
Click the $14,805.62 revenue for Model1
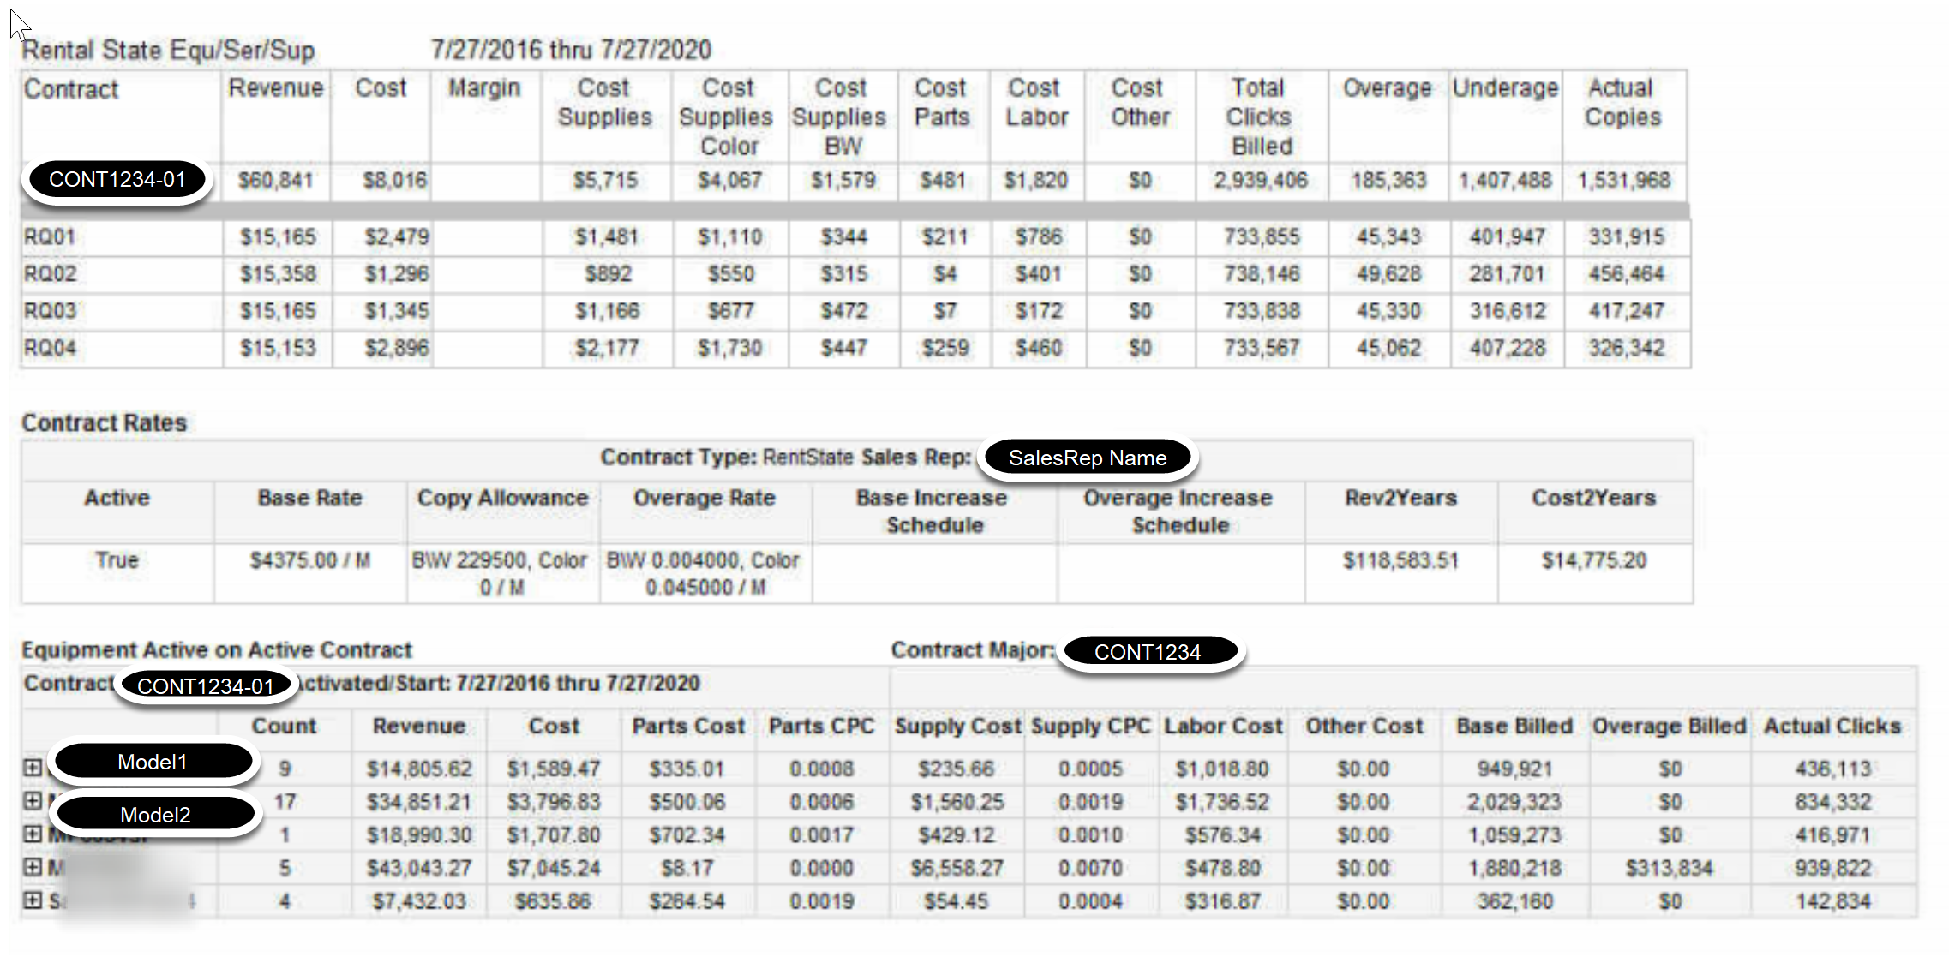(419, 769)
